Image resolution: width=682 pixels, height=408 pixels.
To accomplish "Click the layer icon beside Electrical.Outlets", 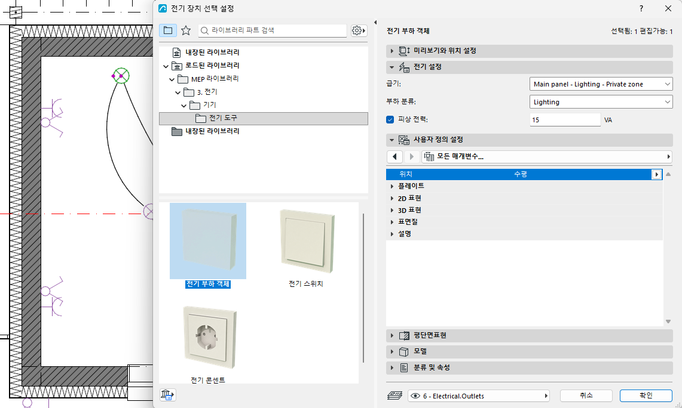I will coord(395,396).
